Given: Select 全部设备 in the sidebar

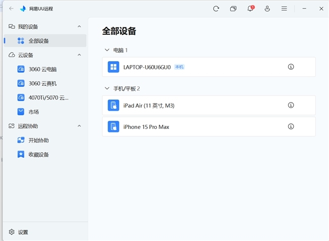Looking at the screenshot, I should point(45,40).
